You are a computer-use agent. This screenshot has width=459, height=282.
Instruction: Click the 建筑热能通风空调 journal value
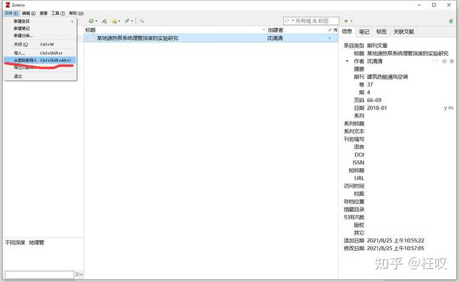coord(388,77)
